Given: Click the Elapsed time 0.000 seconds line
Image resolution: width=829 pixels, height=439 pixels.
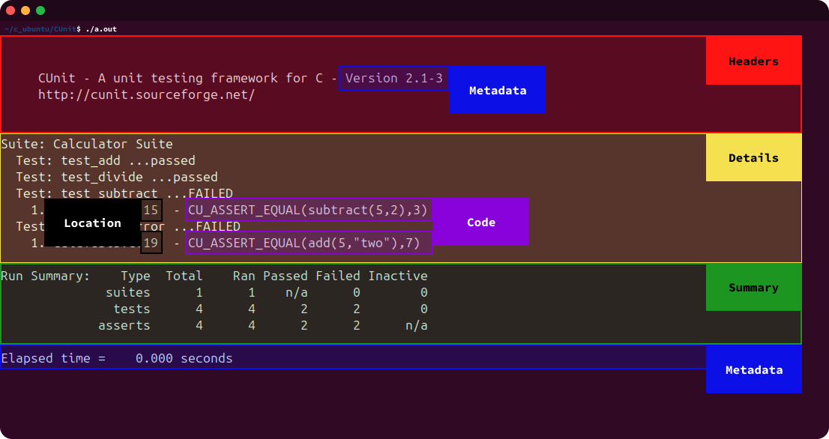Looking at the screenshot, I should [117, 358].
